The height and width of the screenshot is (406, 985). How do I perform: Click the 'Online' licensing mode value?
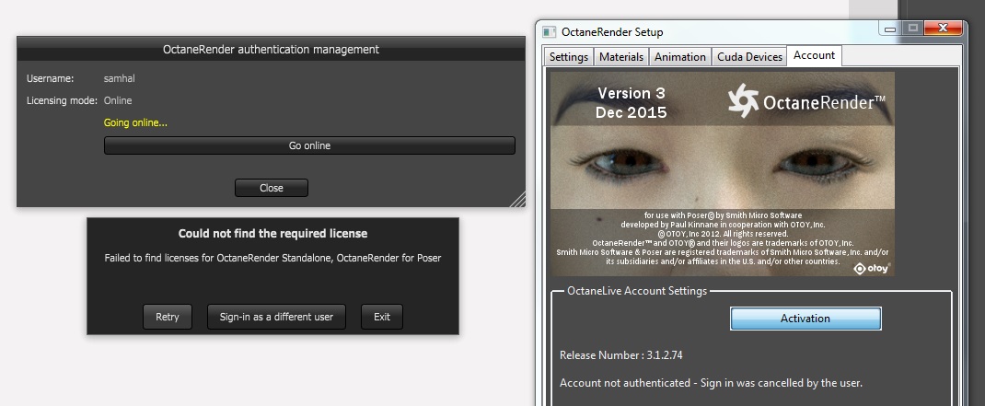point(118,100)
